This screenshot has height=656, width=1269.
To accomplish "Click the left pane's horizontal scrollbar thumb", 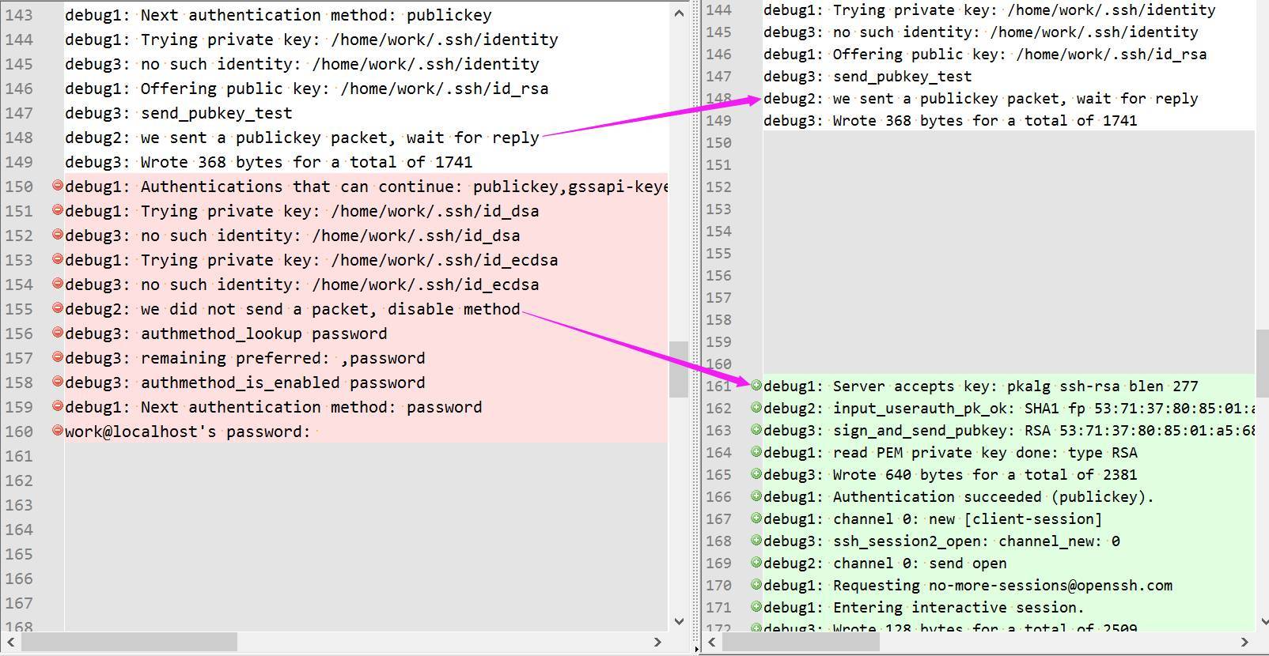I will 129,642.
